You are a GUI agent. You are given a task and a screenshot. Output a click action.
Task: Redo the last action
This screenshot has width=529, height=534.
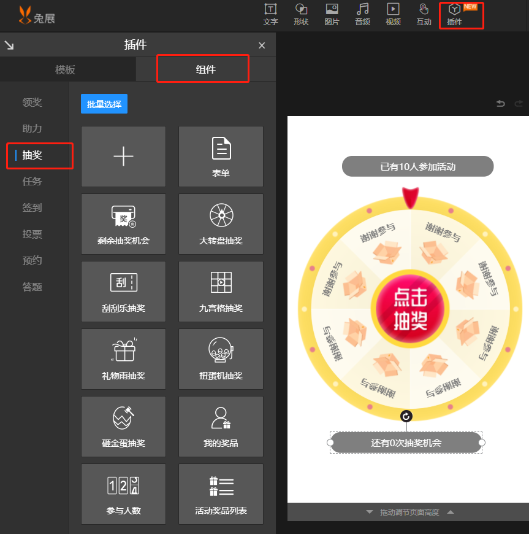pos(519,103)
